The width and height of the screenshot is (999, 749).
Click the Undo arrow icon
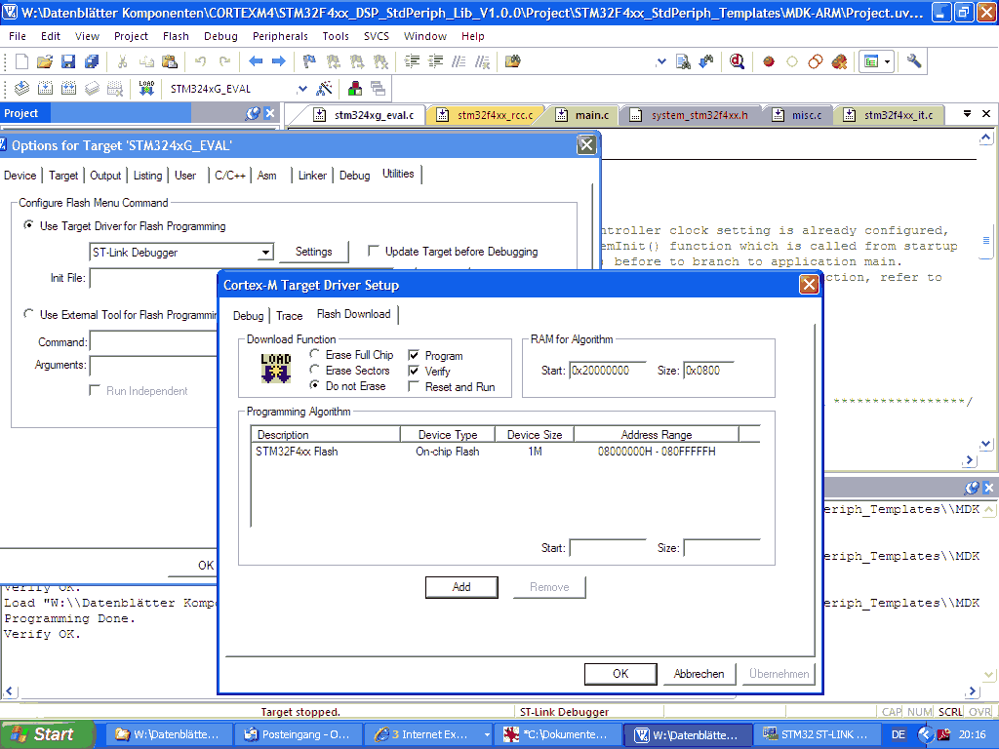201,61
